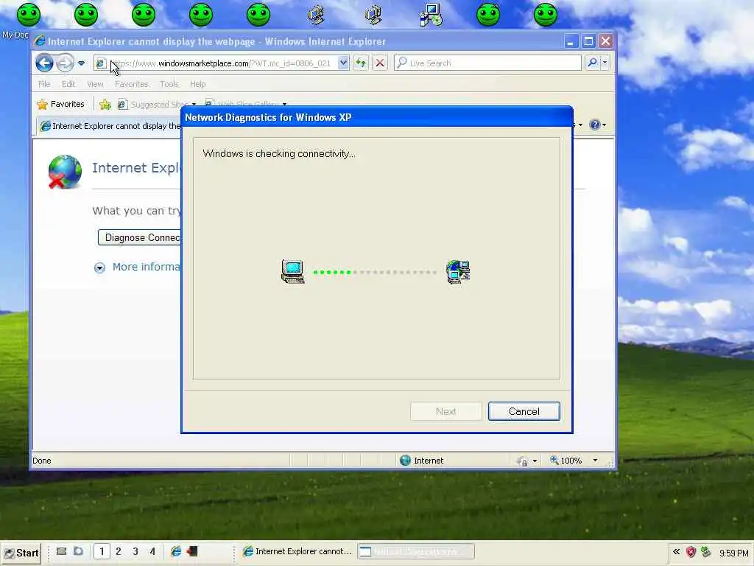Select the network setup desktop icon with CD
Image resolution: width=754 pixels, height=566 pixels.
(430, 15)
